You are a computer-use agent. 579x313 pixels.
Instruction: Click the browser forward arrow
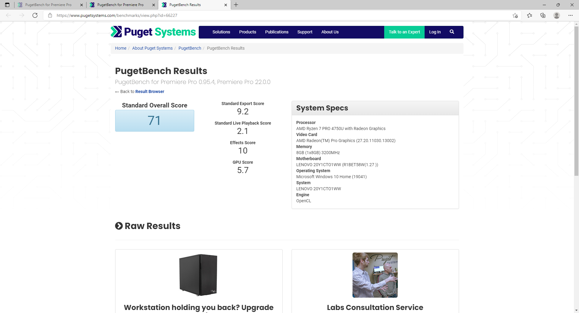click(x=22, y=15)
